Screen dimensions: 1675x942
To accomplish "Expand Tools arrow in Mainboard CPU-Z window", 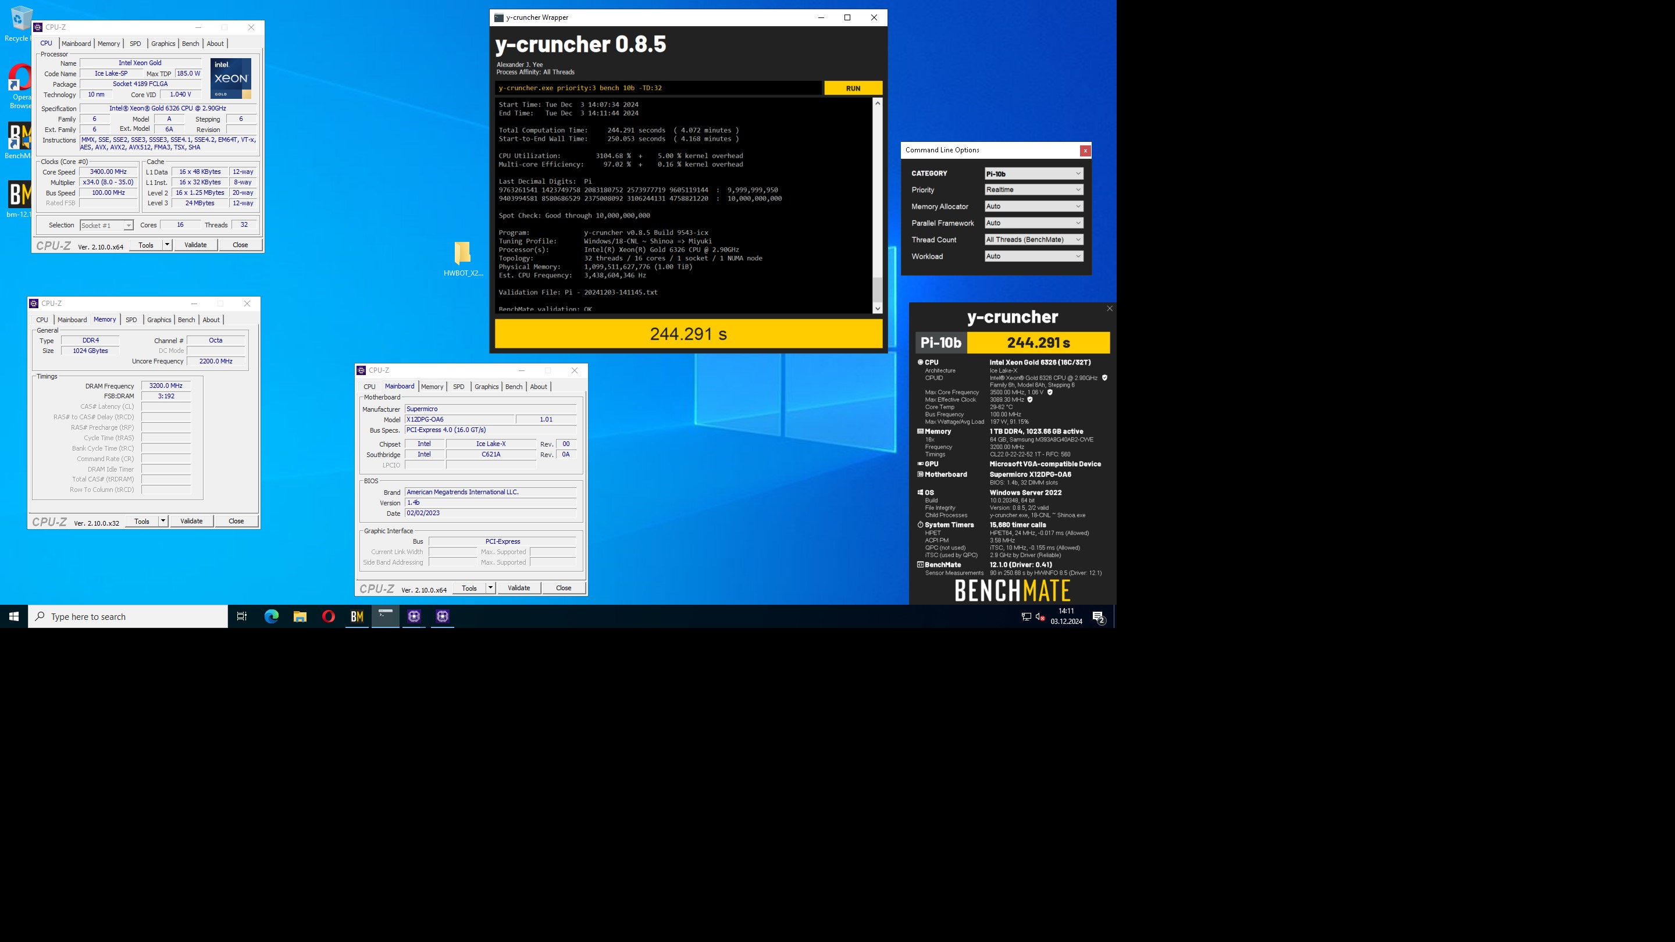I will coord(491,588).
